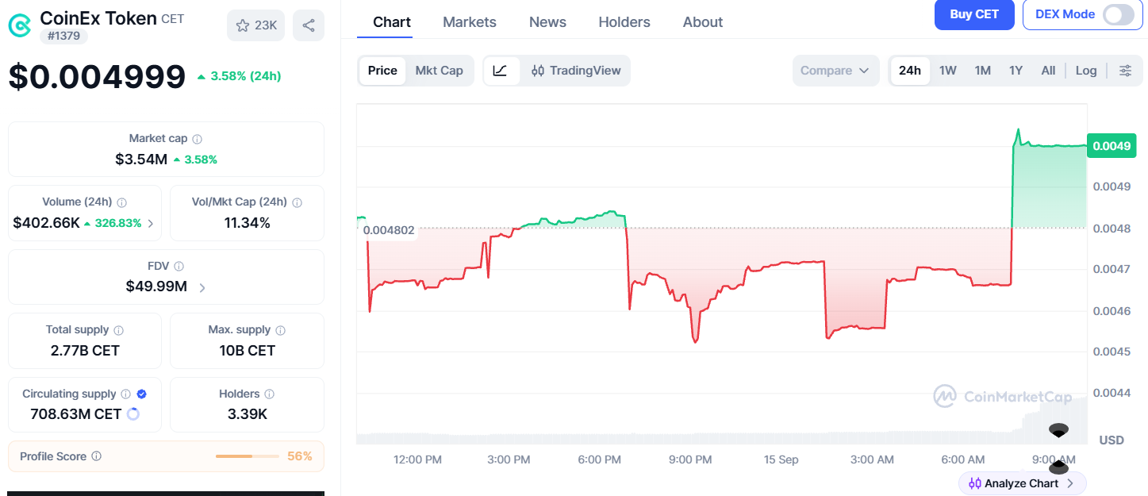Open Holders info icon
Image resolution: width=1148 pixels, height=496 pixels.
click(x=269, y=394)
